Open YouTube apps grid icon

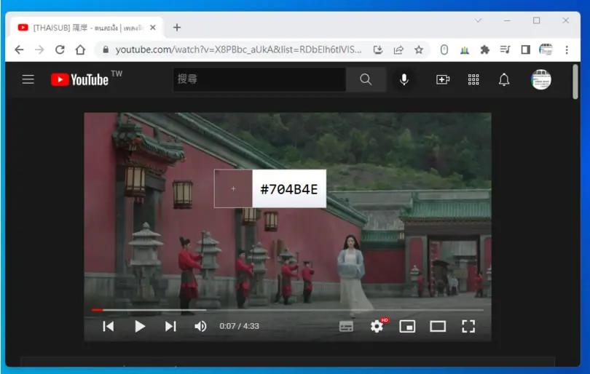point(473,79)
